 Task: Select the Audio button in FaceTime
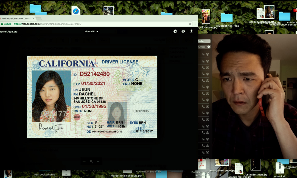click(204, 41)
